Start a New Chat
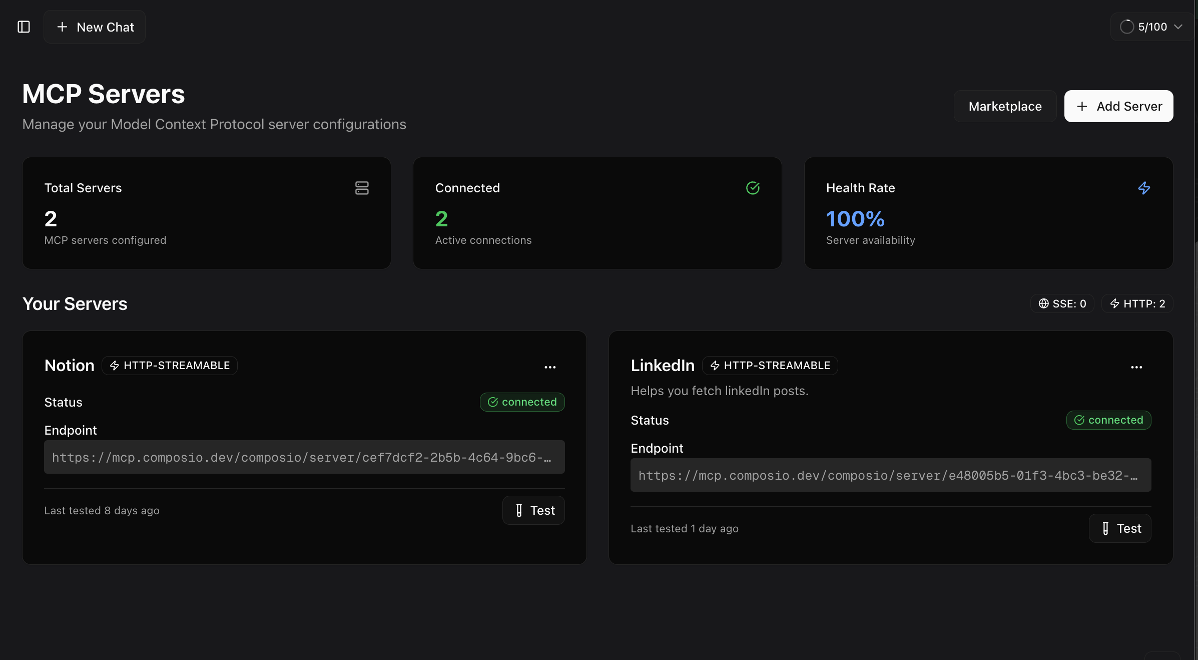Viewport: 1198px width, 660px height. [95, 27]
